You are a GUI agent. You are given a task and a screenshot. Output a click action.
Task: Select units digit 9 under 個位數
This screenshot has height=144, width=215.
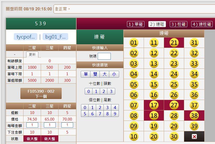pyautogui.click(x=115, y=114)
